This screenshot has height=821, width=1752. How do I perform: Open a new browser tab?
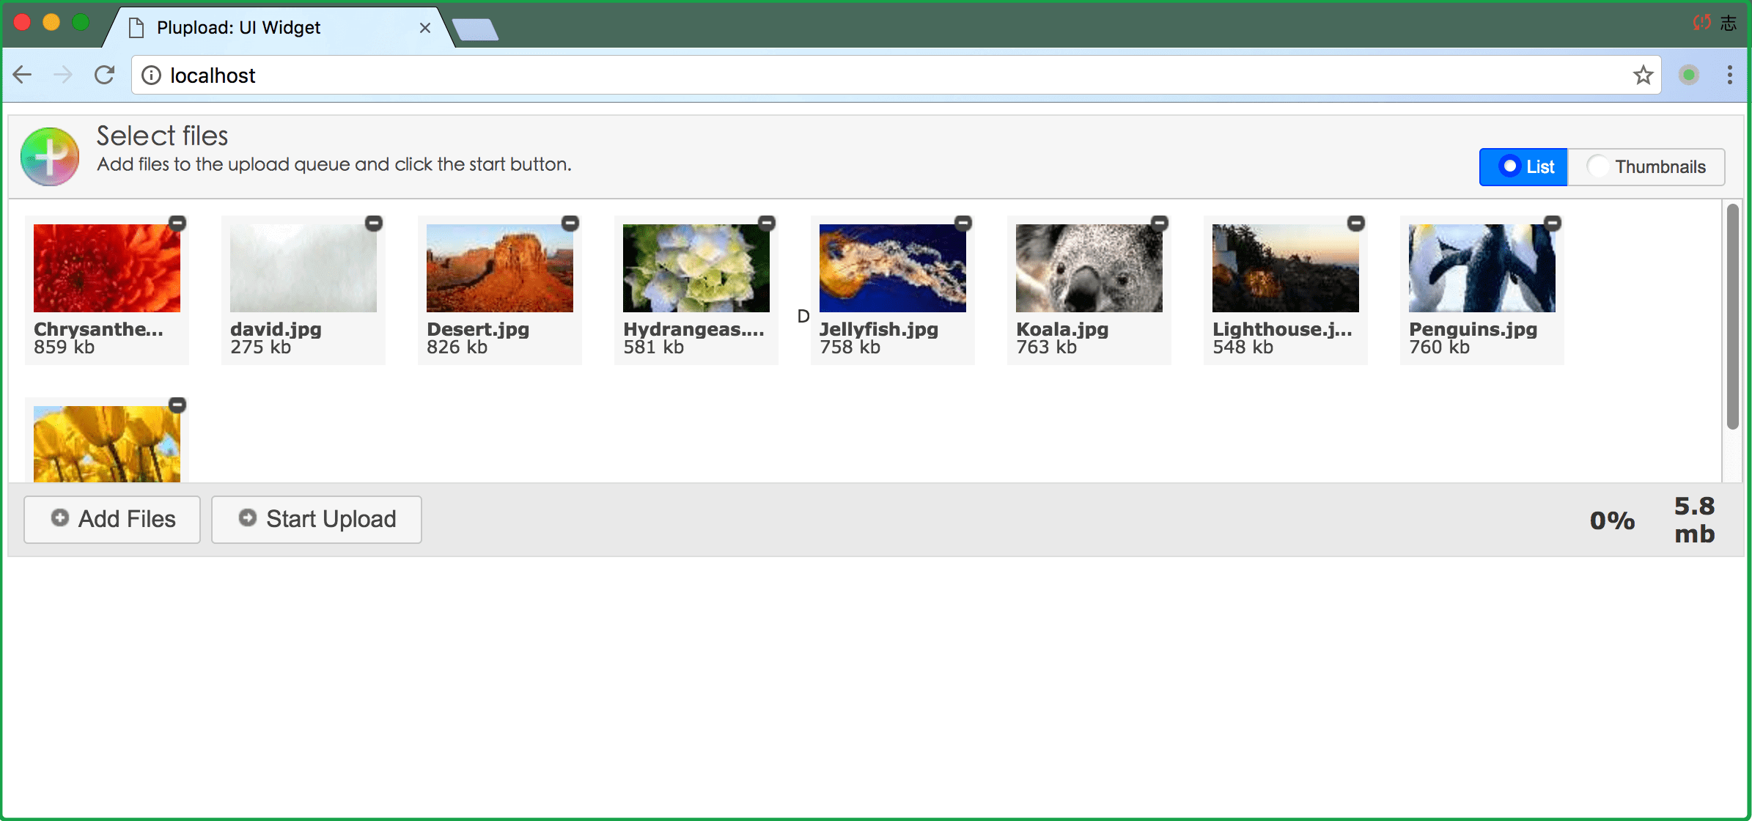475,29
